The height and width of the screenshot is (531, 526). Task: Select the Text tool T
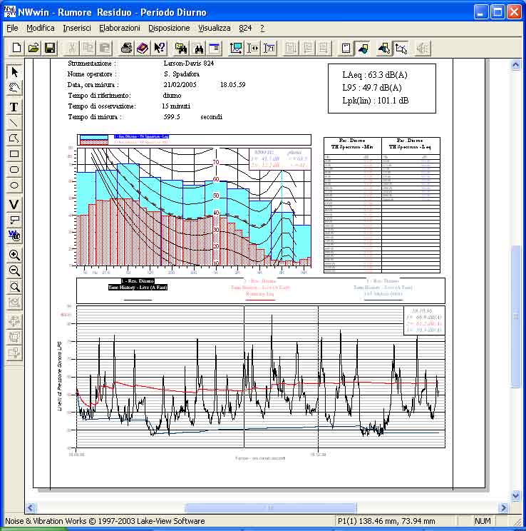[14, 107]
